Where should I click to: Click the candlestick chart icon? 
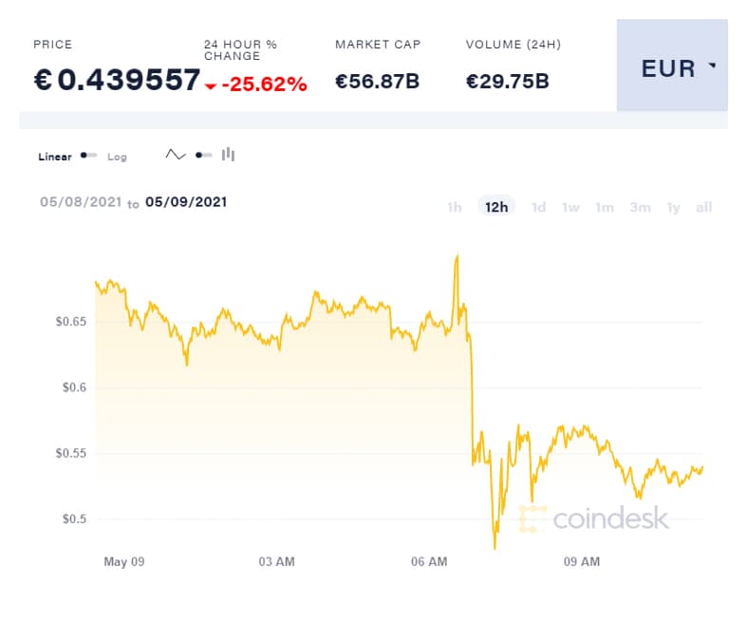click(228, 155)
